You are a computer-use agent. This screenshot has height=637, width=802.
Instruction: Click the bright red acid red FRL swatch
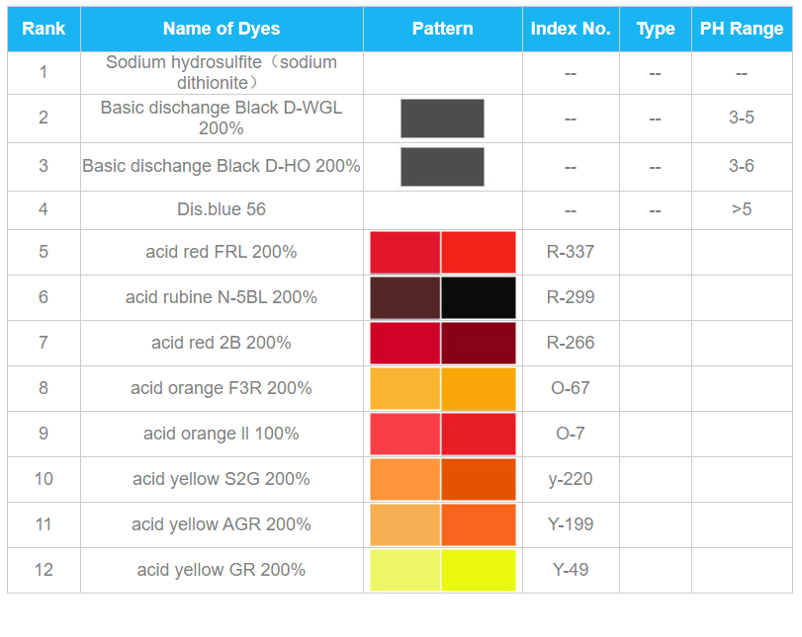[x=479, y=253]
